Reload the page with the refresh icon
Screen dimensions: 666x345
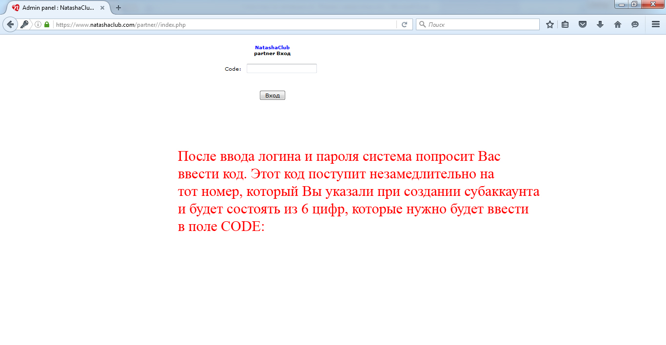404,24
